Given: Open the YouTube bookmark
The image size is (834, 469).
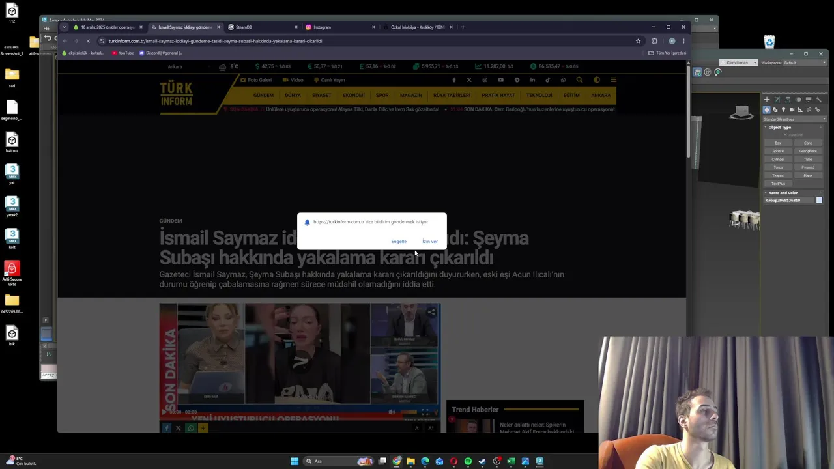Looking at the screenshot, I should tap(123, 53).
